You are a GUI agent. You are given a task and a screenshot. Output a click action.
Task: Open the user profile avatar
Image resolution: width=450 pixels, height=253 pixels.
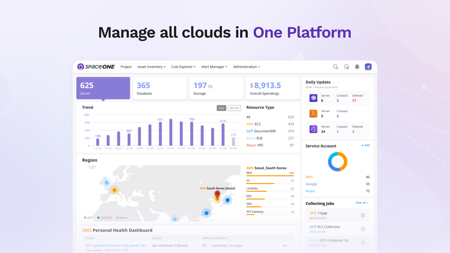(x=368, y=67)
